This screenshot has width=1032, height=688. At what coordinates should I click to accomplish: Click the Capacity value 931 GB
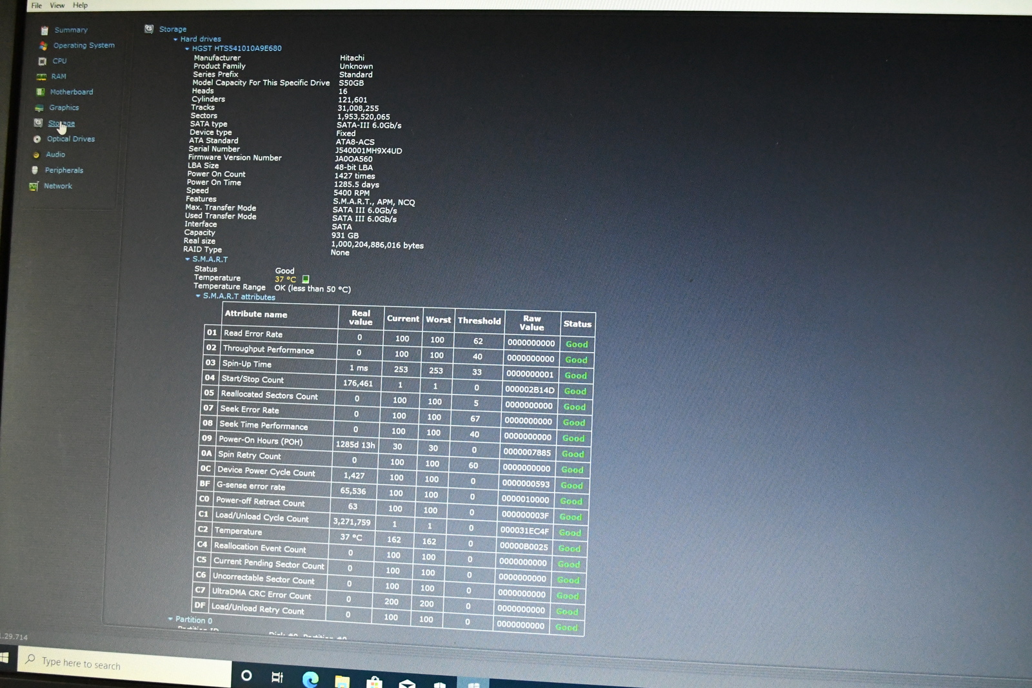point(345,236)
